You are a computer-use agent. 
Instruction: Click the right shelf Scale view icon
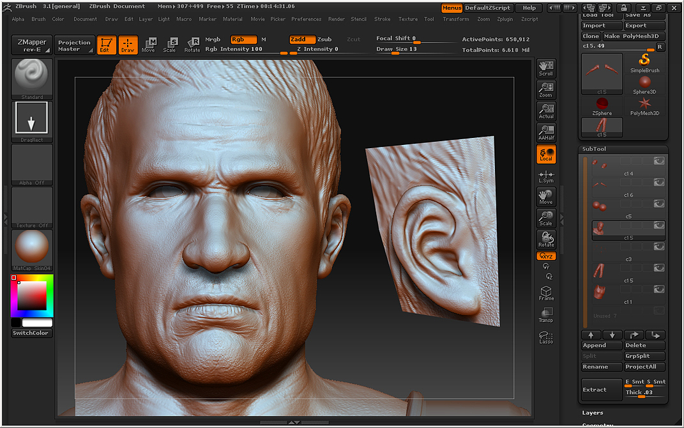pyautogui.click(x=546, y=218)
